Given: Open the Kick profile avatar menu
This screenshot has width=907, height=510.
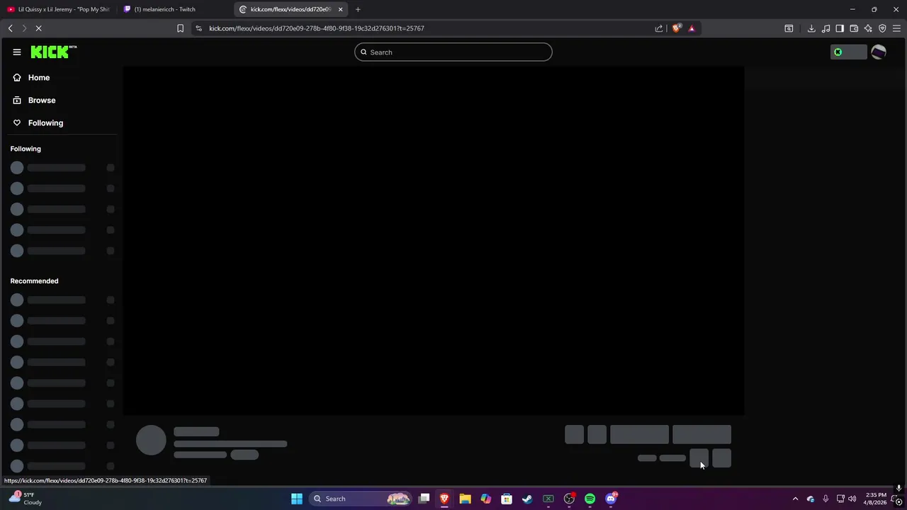Looking at the screenshot, I should click(x=879, y=52).
